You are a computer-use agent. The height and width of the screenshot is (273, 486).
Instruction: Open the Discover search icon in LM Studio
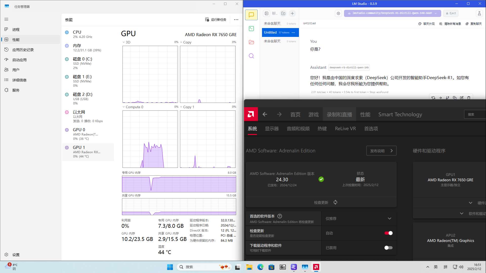click(251, 56)
